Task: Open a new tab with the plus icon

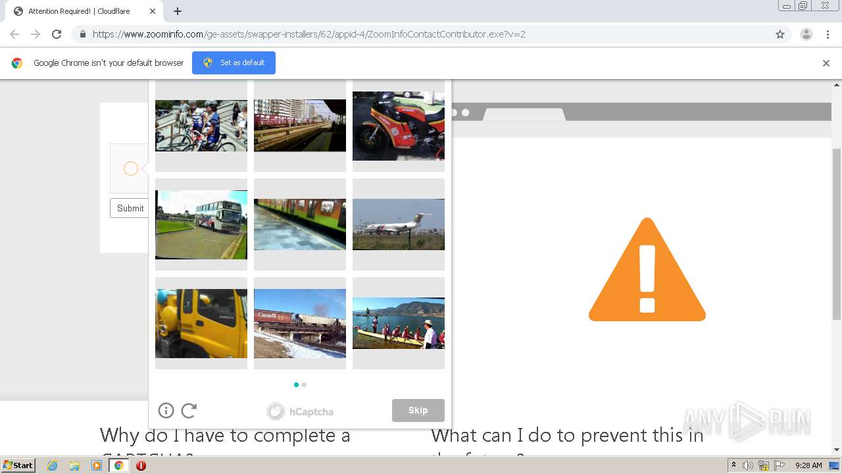Action: point(178,11)
